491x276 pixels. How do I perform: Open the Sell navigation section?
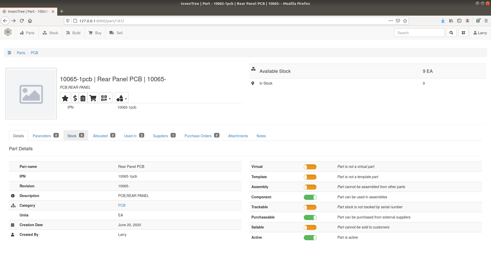tap(116, 33)
